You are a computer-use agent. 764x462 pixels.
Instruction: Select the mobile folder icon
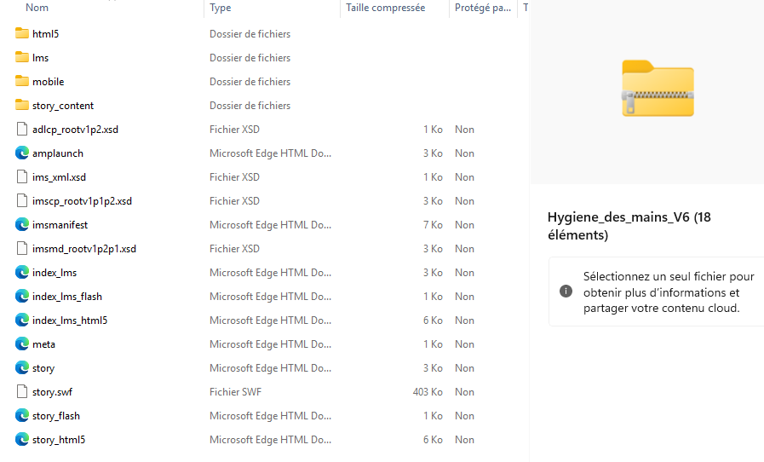point(22,82)
